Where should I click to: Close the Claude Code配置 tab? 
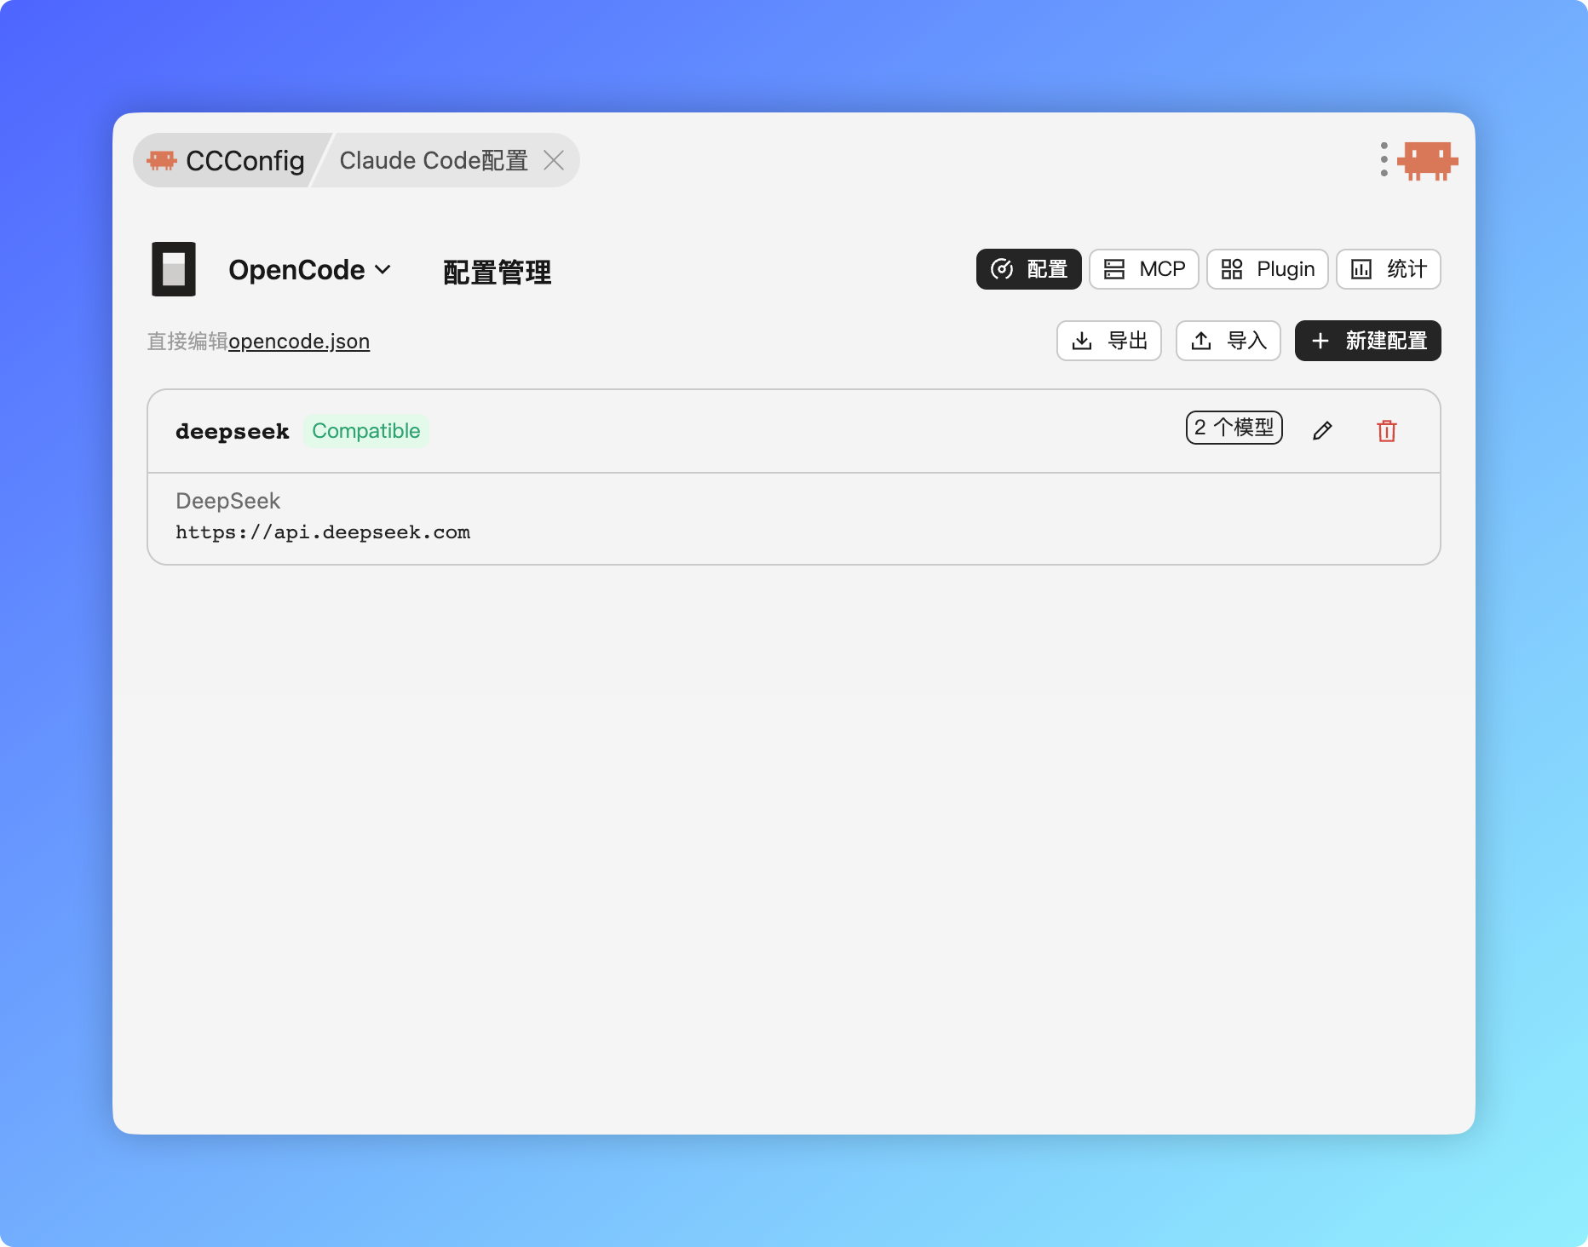(554, 160)
